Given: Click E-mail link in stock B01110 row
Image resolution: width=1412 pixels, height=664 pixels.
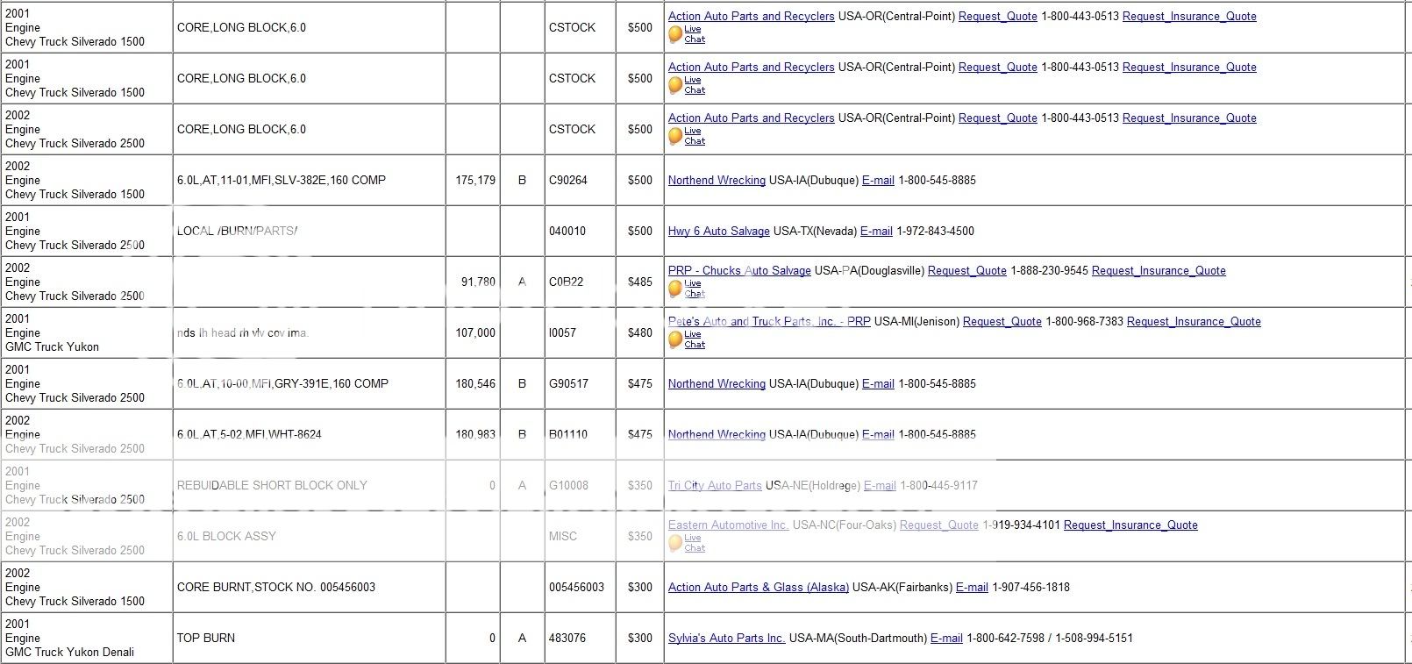Looking at the screenshot, I should point(878,434).
